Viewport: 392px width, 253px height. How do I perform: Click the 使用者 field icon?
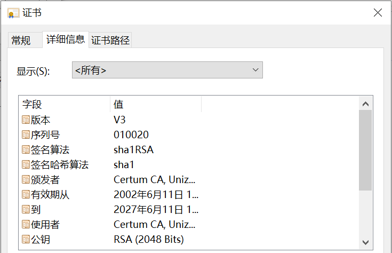click(x=26, y=224)
